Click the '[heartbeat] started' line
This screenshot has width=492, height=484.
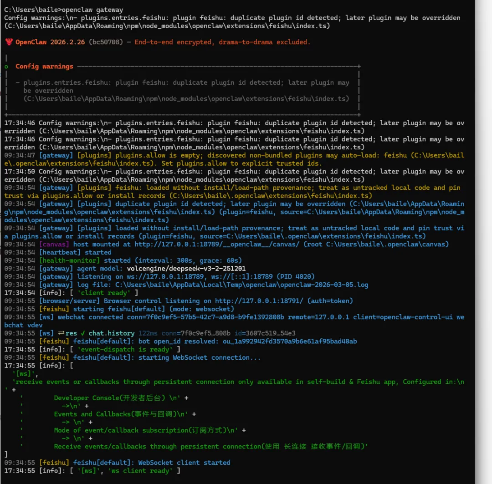tap(75, 253)
